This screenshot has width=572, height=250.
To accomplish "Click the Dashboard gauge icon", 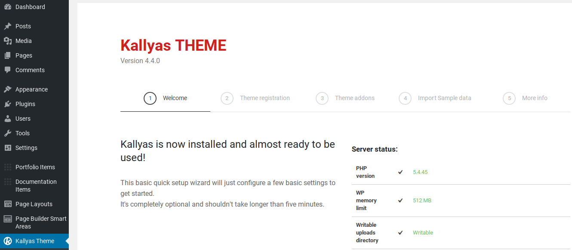I will (8, 7).
